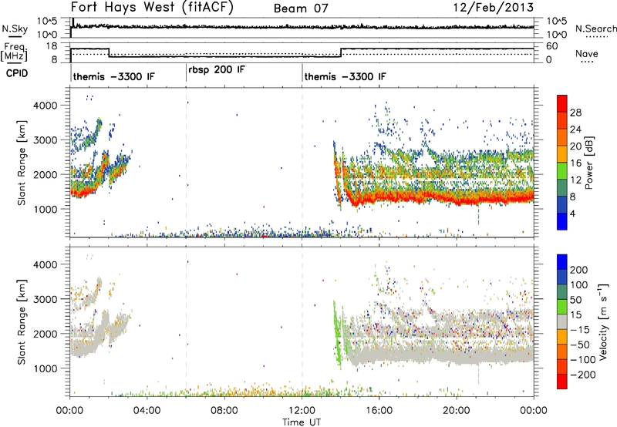
Task: Click the "20:00" time axis label
Action: pyautogui.click(x=457, y=411)
